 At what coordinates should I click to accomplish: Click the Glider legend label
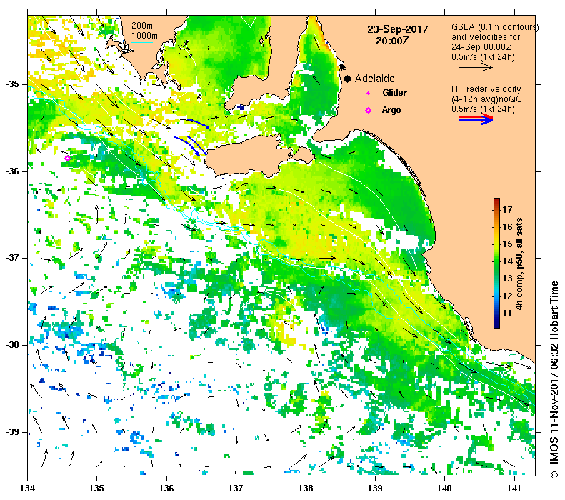tap(394, 93)
